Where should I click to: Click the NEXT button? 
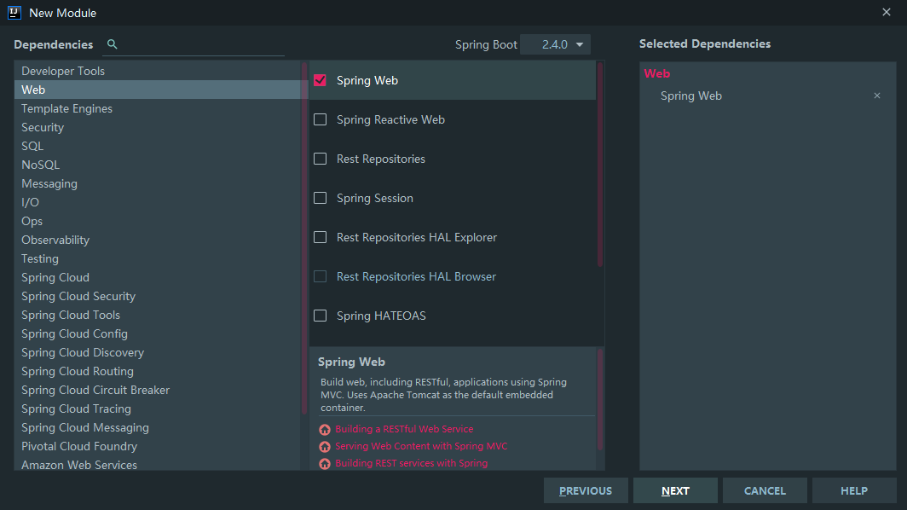[675, 490]
